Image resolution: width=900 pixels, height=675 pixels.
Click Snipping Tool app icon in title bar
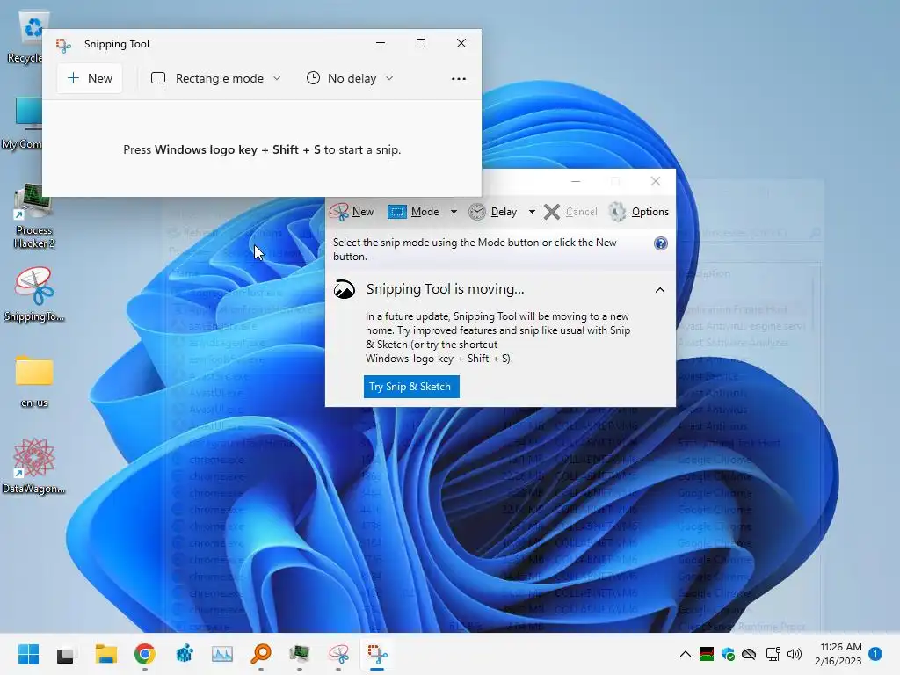pos(63,45)
